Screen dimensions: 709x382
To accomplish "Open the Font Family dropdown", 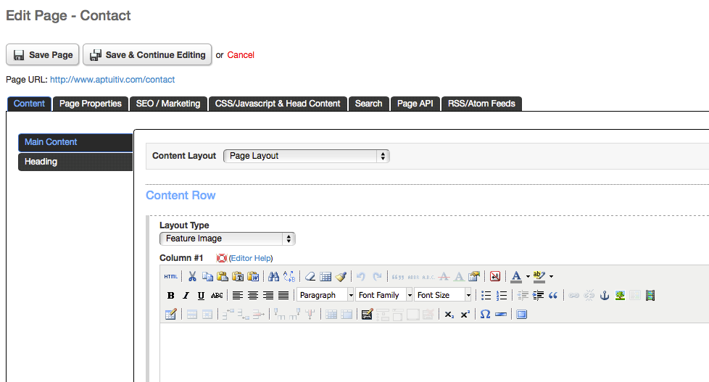I will pyautogui.click(x=384, y=295).
